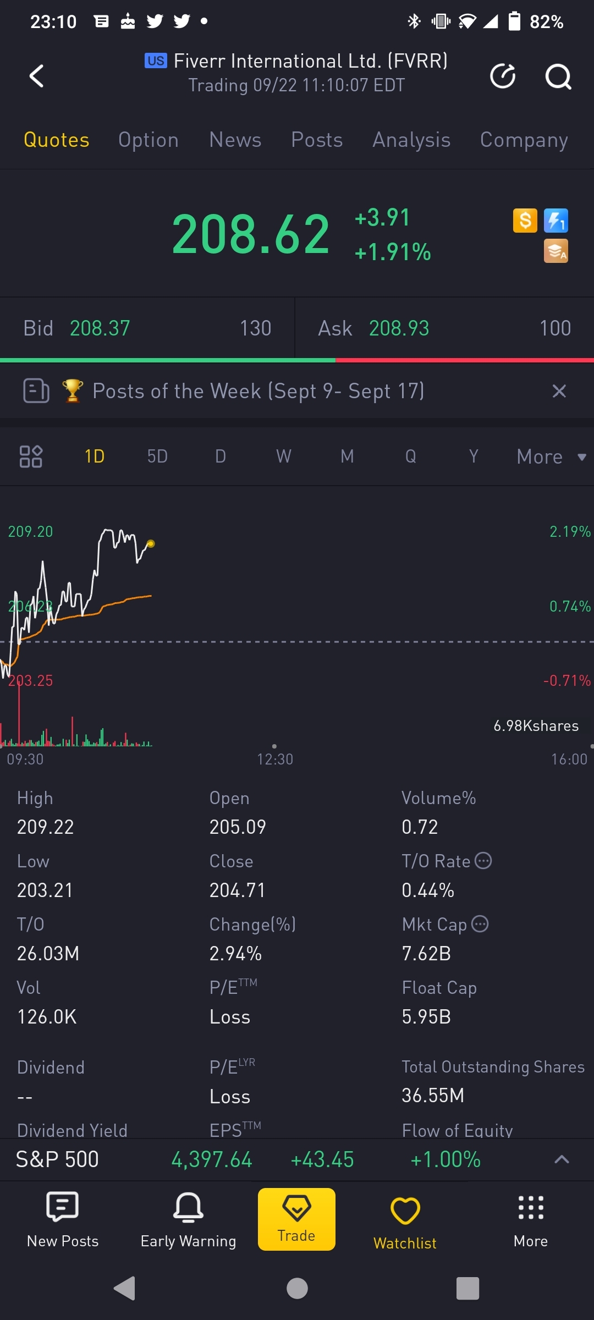Tap the back arrow icon

[36, 76]
